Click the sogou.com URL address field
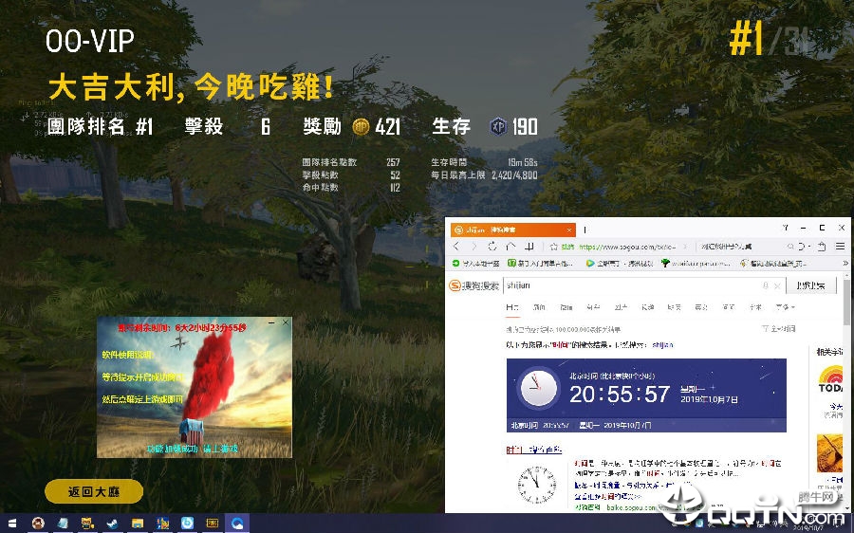Image resolution: width=854 pixels, height=533 pixels. (627, 247)
